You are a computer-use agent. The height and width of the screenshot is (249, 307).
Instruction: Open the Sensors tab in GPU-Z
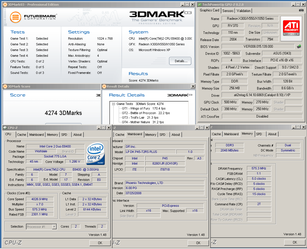tap(228, 11)
